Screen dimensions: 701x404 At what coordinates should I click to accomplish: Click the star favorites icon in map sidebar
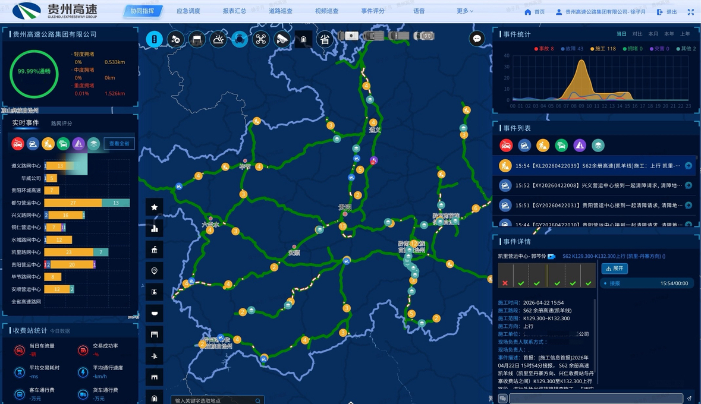[154, 207]
